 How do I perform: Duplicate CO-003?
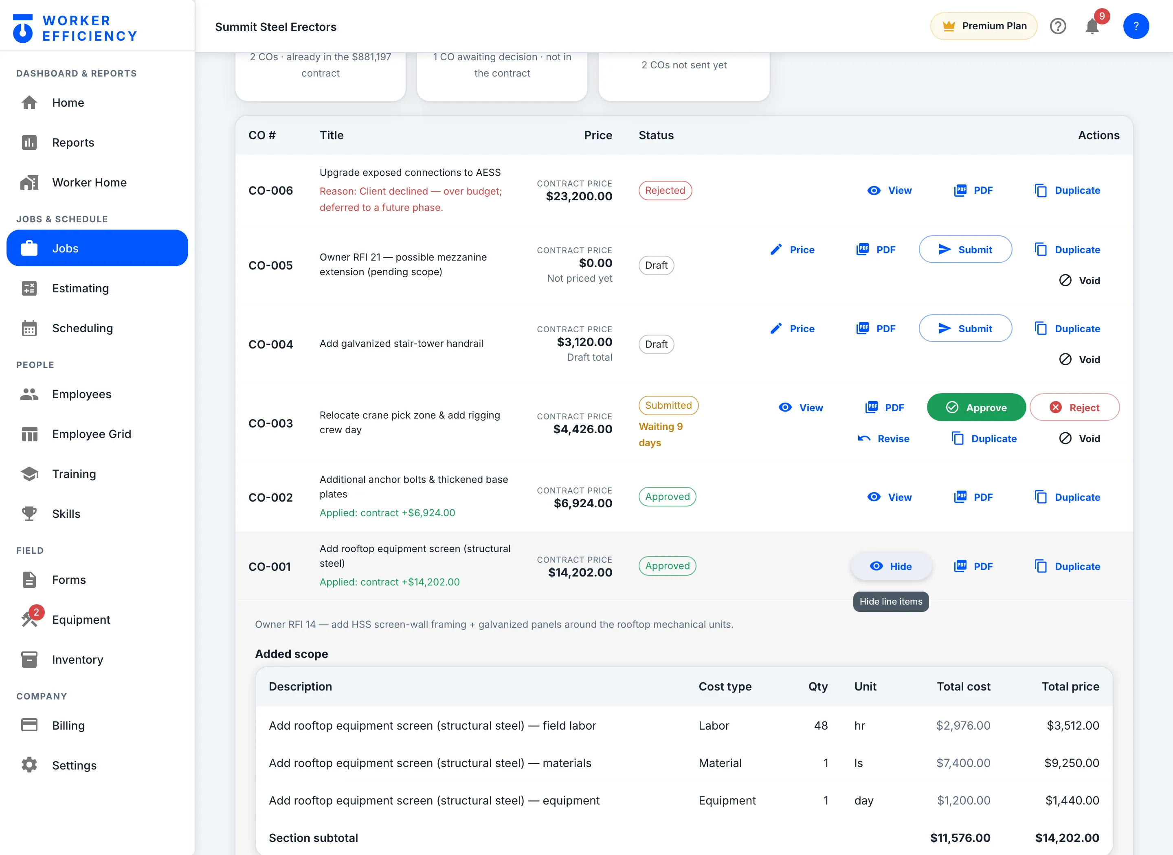pos(984,439)
